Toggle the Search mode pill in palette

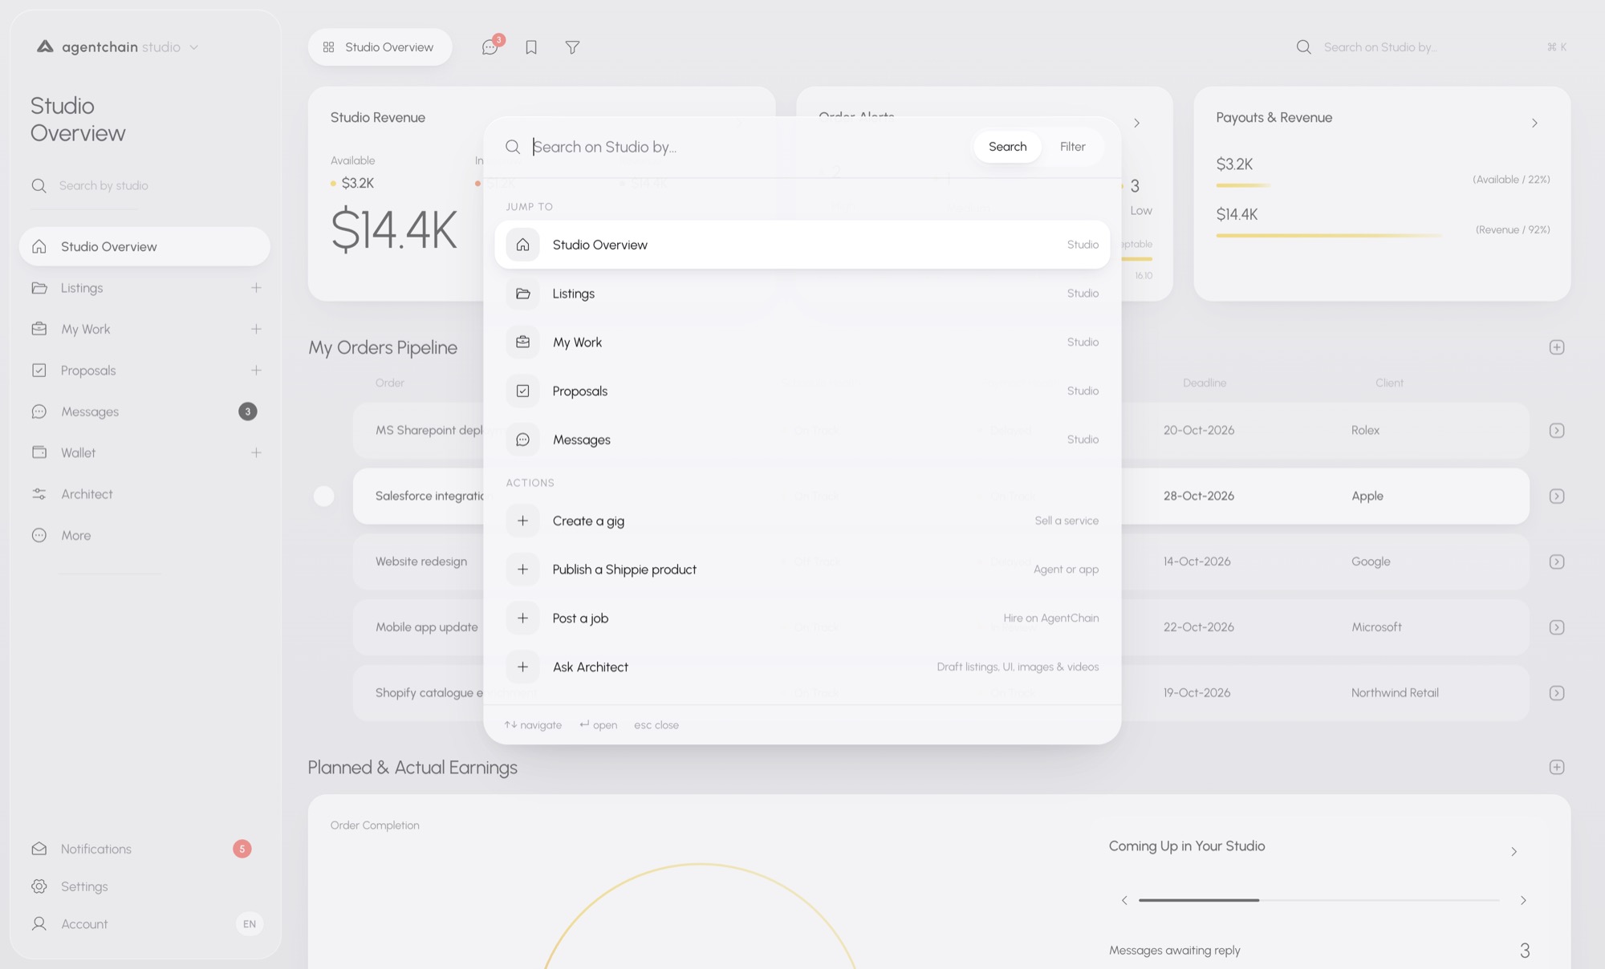click(x=1007, y=147)
